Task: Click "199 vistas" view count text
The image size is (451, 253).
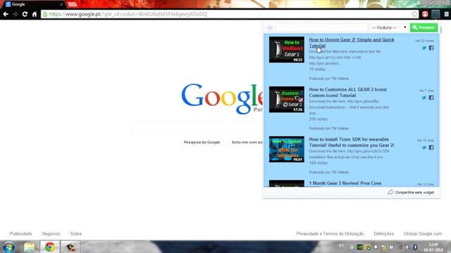Action: point(318,162)
